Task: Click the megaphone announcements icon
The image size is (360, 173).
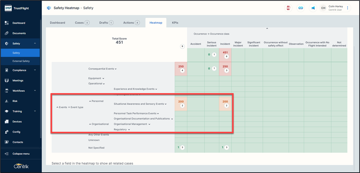Action: click(313, 8)
